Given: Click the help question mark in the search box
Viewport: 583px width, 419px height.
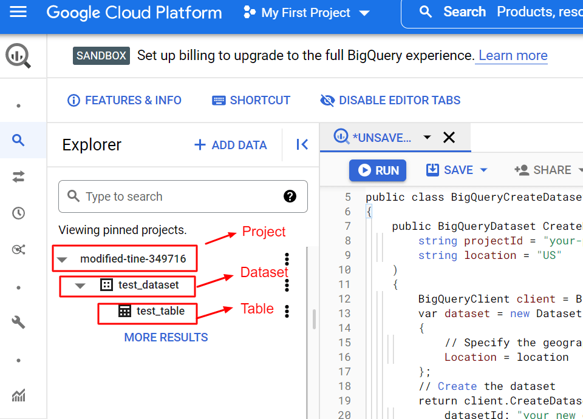Looking at the screenshot, I should (290, 196).
